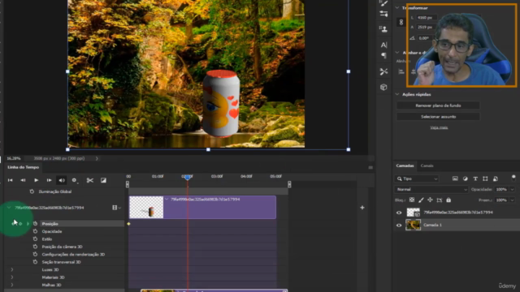Advance to the next frame
Image resolution: width=520 pixels, height=292 pixels.
(49, 180)
